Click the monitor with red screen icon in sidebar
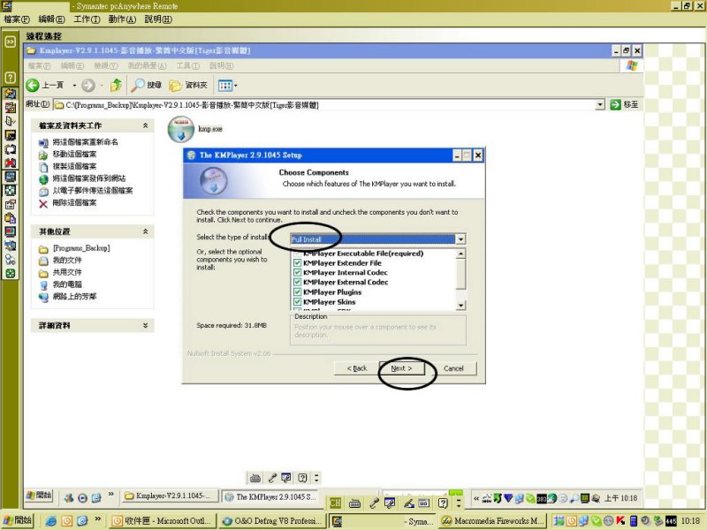The width and height of the screenshot is (707, 530). click(10, 232)
